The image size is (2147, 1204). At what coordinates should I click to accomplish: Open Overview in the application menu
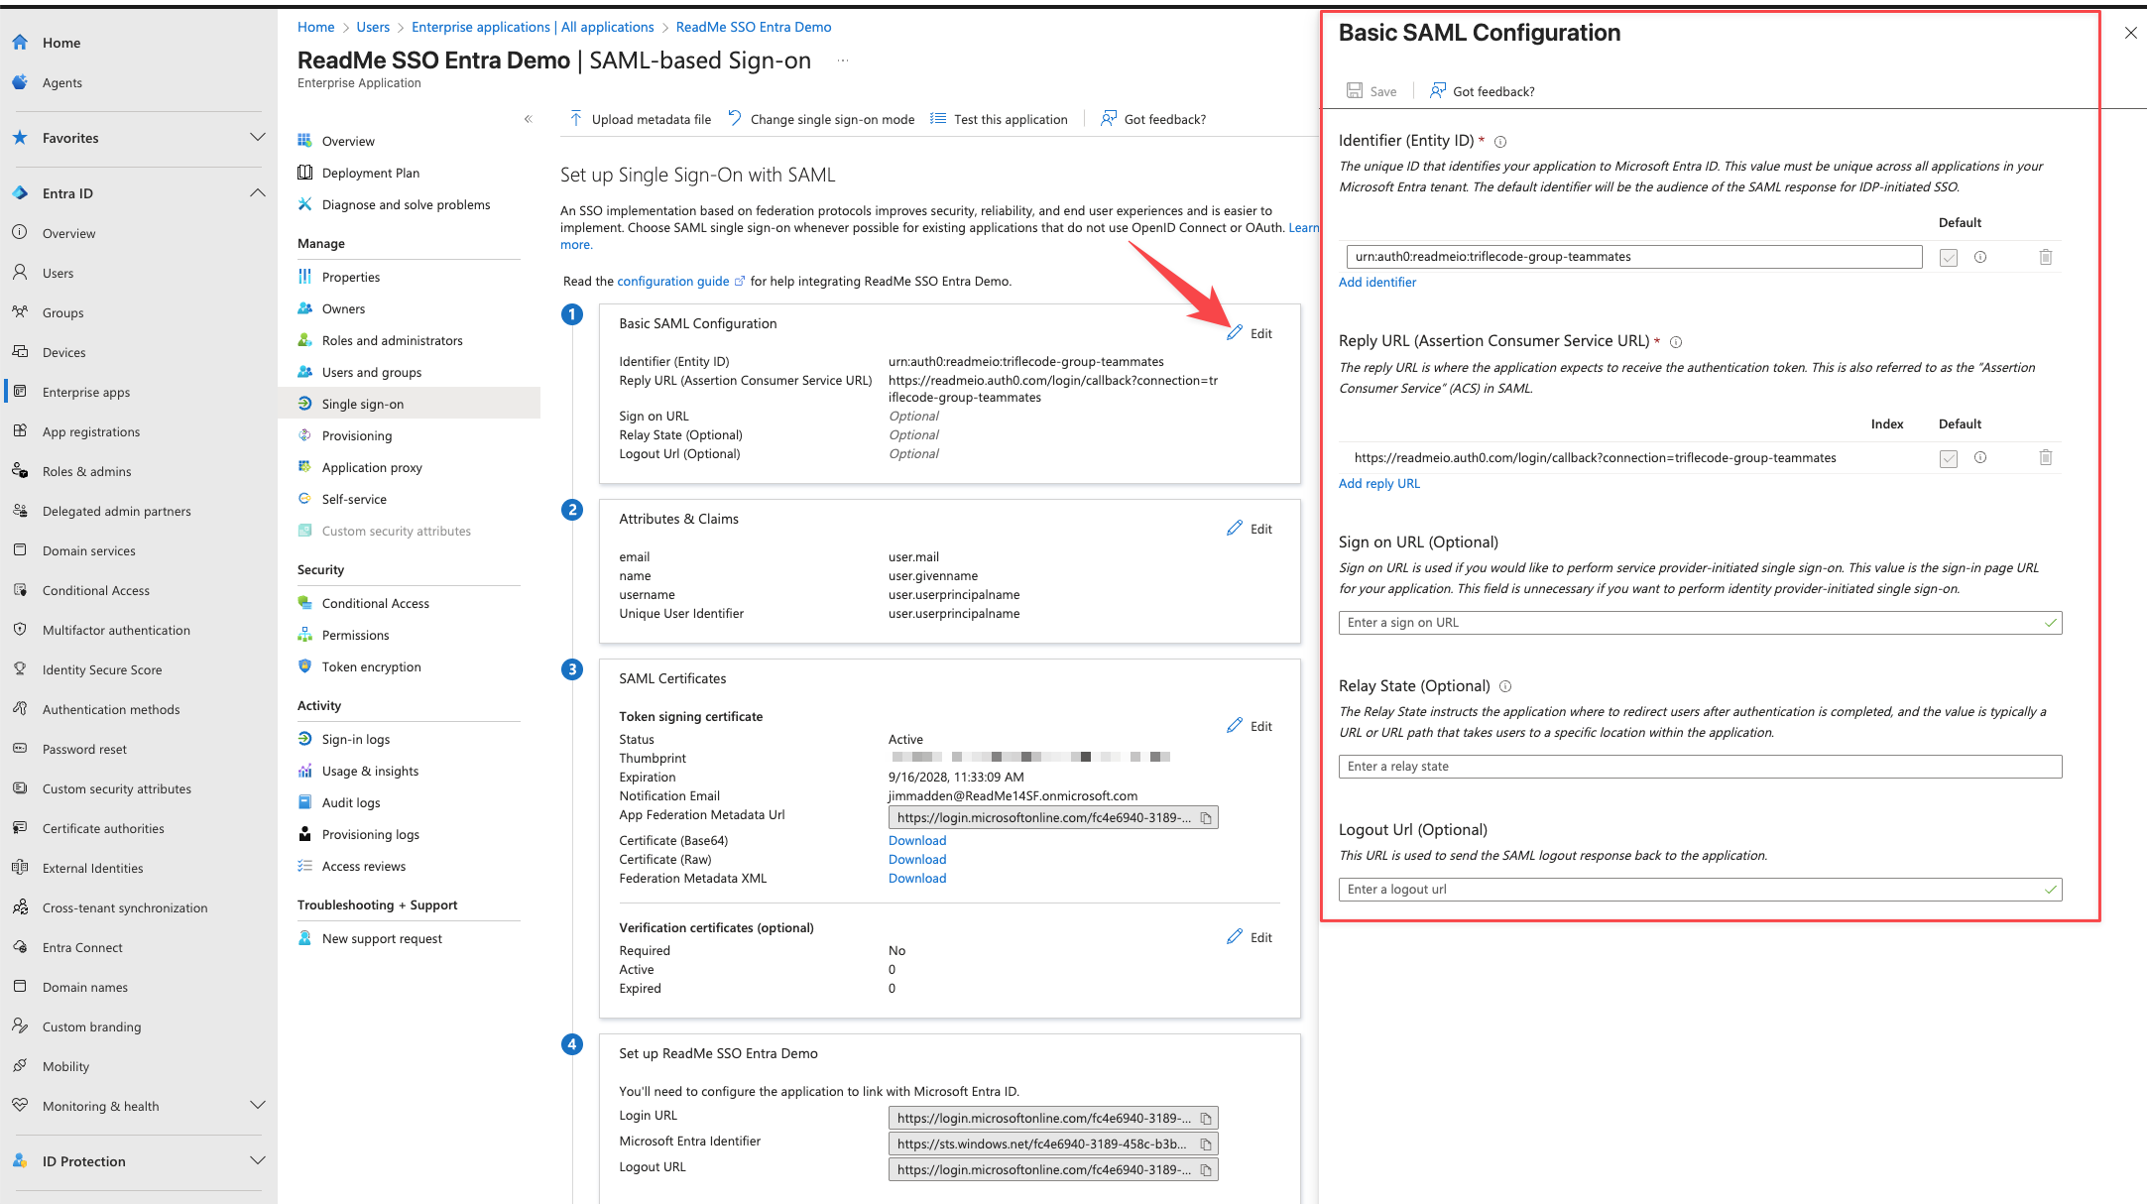point(348,141)
